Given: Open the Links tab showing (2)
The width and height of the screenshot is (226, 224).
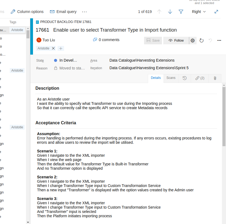Looking at the screenshot, I should [x=200, y=78].
